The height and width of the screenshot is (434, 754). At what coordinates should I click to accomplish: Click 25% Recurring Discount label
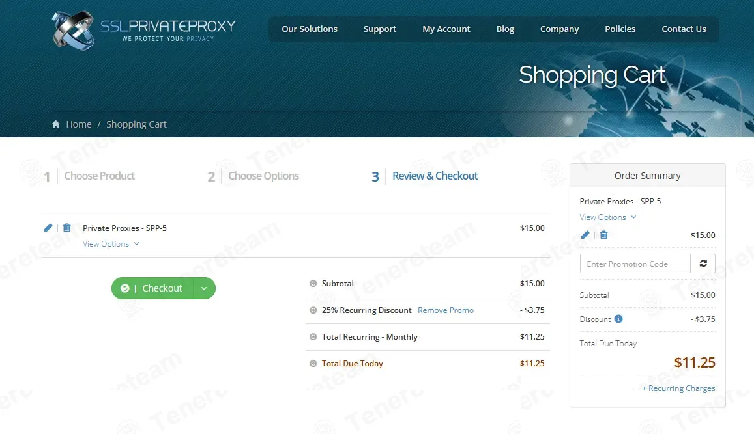pos(366,310)
